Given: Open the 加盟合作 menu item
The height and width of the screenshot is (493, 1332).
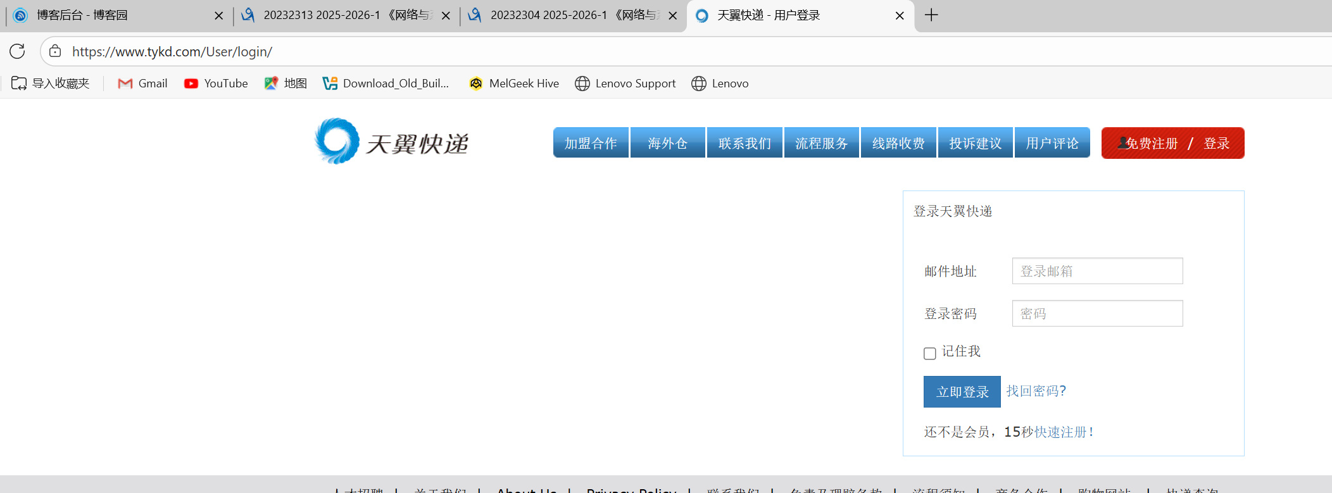Looking at the screenshot, I should pos(591,143).
